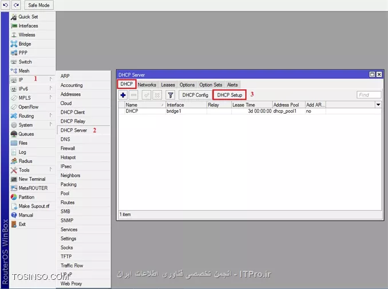Select DHCP Client in IP submenu

[84, 112]
